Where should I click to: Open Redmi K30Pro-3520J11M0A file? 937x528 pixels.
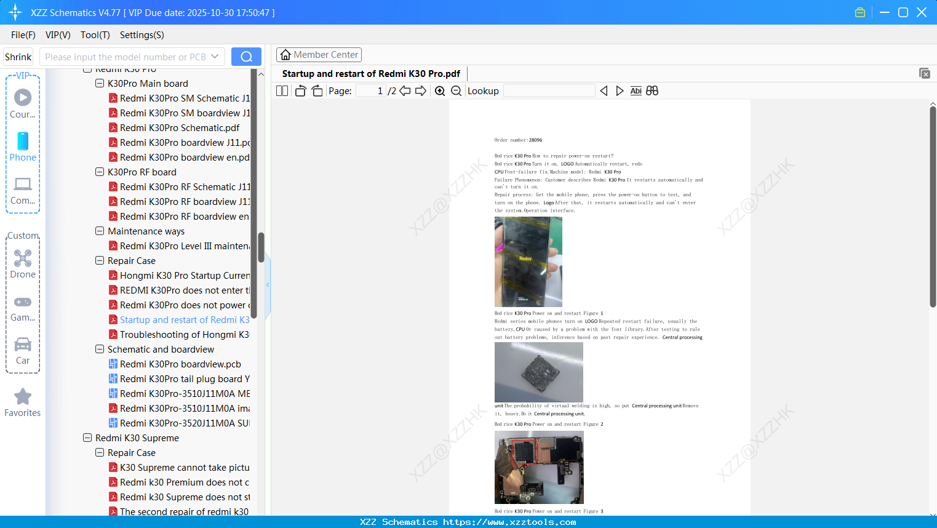(185, 423)
